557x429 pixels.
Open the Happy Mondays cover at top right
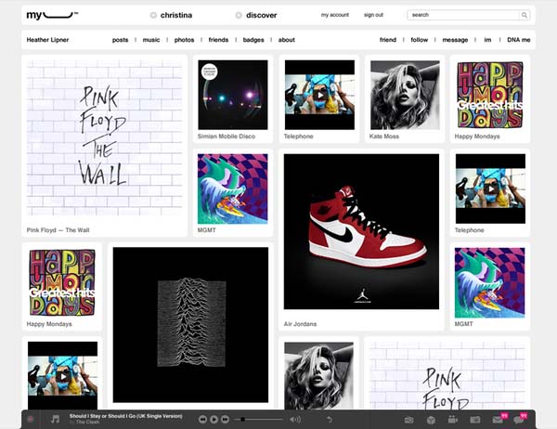coord(490,95)
